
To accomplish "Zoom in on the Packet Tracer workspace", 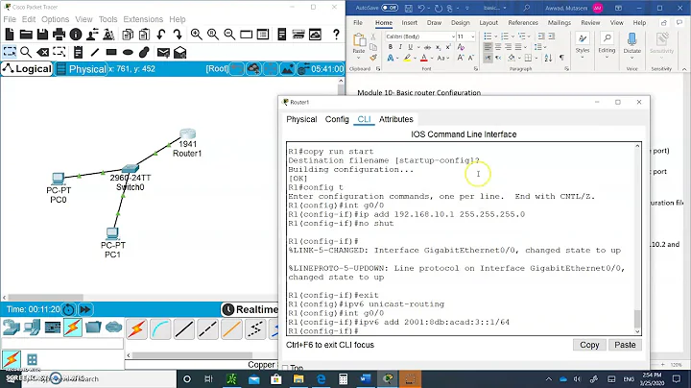I will coord(197,35).
